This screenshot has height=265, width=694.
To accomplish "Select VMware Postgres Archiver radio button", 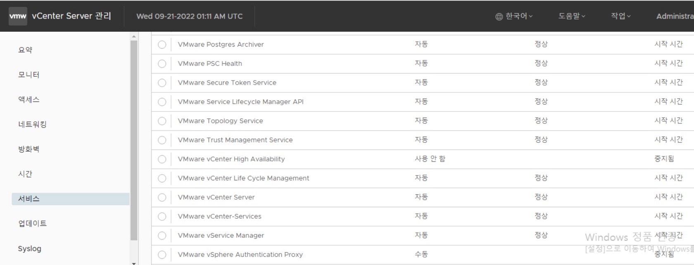I will (x=162, y=45).
